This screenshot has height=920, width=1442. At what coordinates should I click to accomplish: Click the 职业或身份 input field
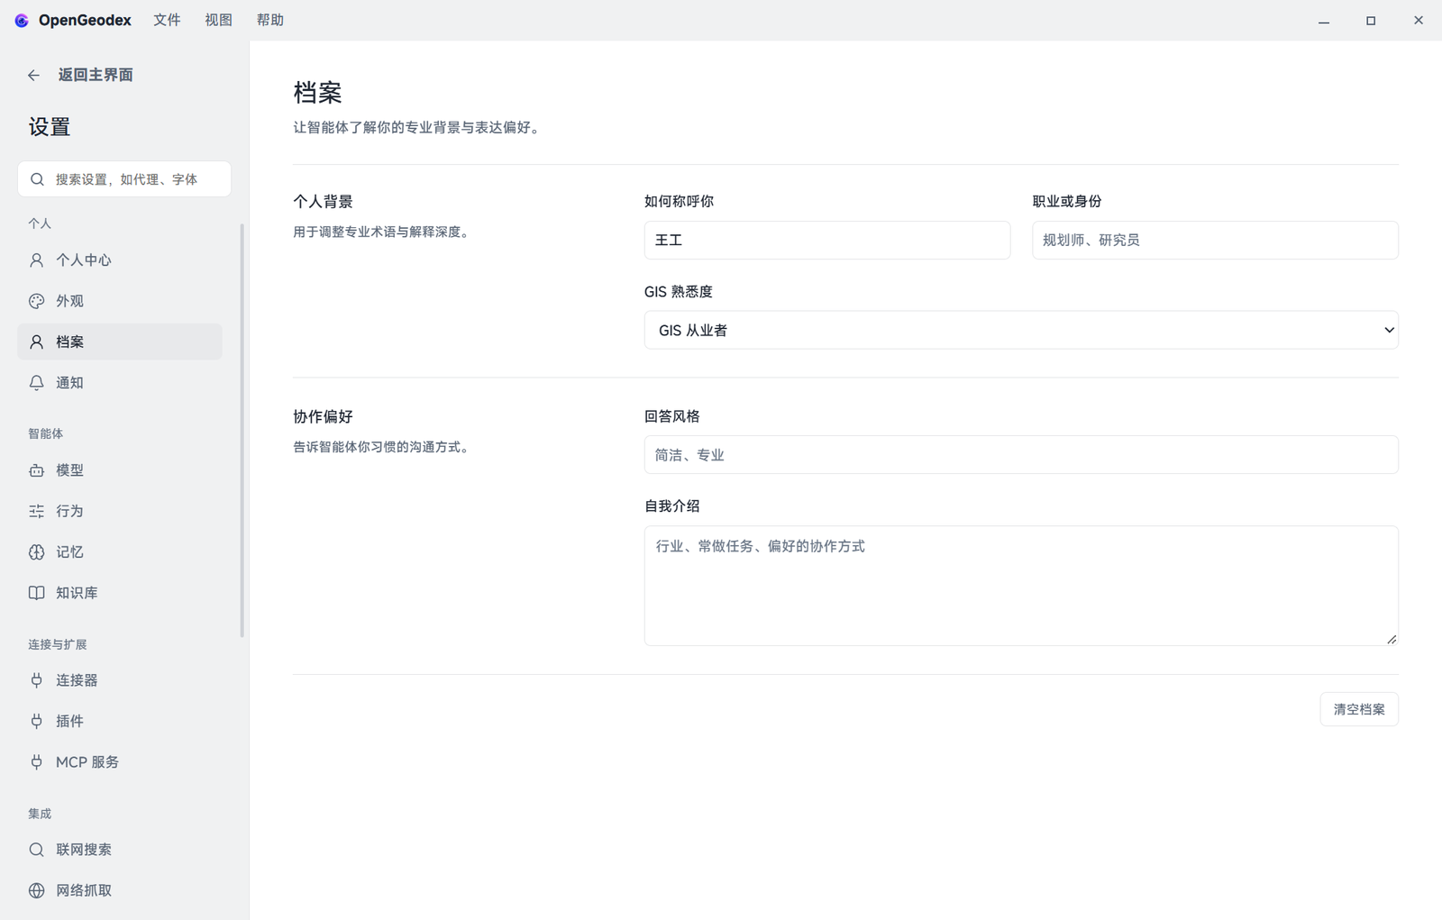[1215, 240]
